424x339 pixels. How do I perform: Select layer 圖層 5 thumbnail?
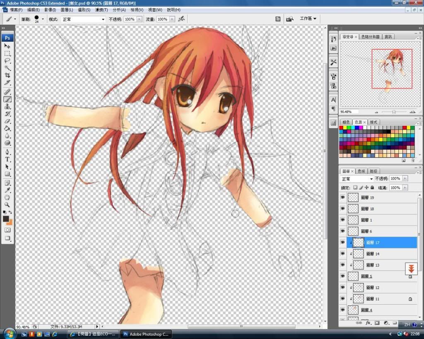click(x=353, y=276)
